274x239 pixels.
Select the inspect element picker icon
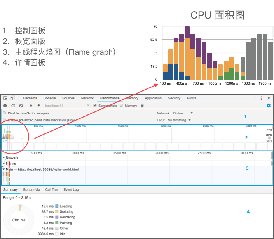[5, 98]
